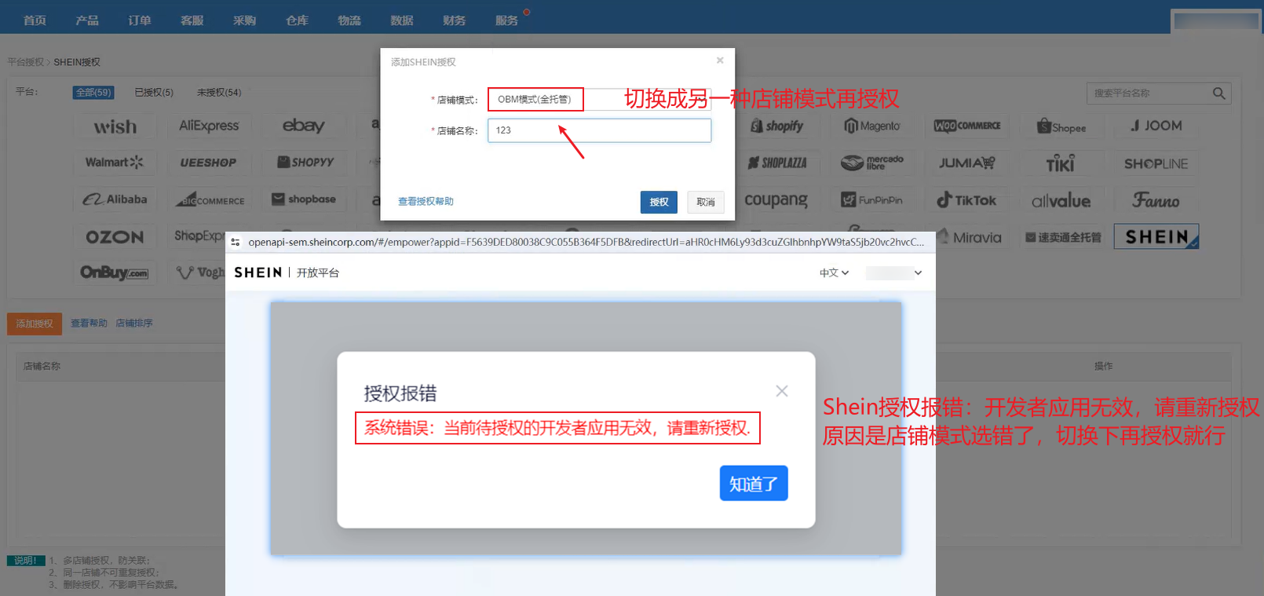Select the Magento platform logo
Viewport: 1264px width, 596px height.
tap(872, 126)
